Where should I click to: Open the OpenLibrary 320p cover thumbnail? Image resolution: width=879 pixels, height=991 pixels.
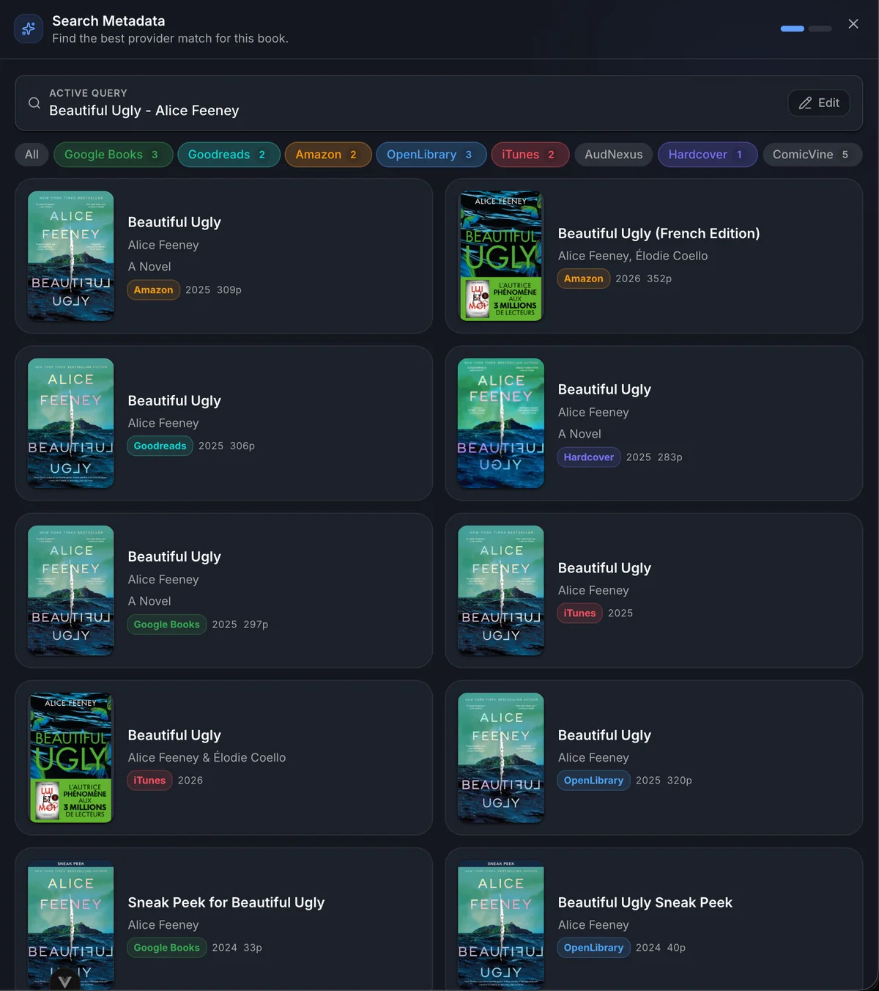(501, 757)
